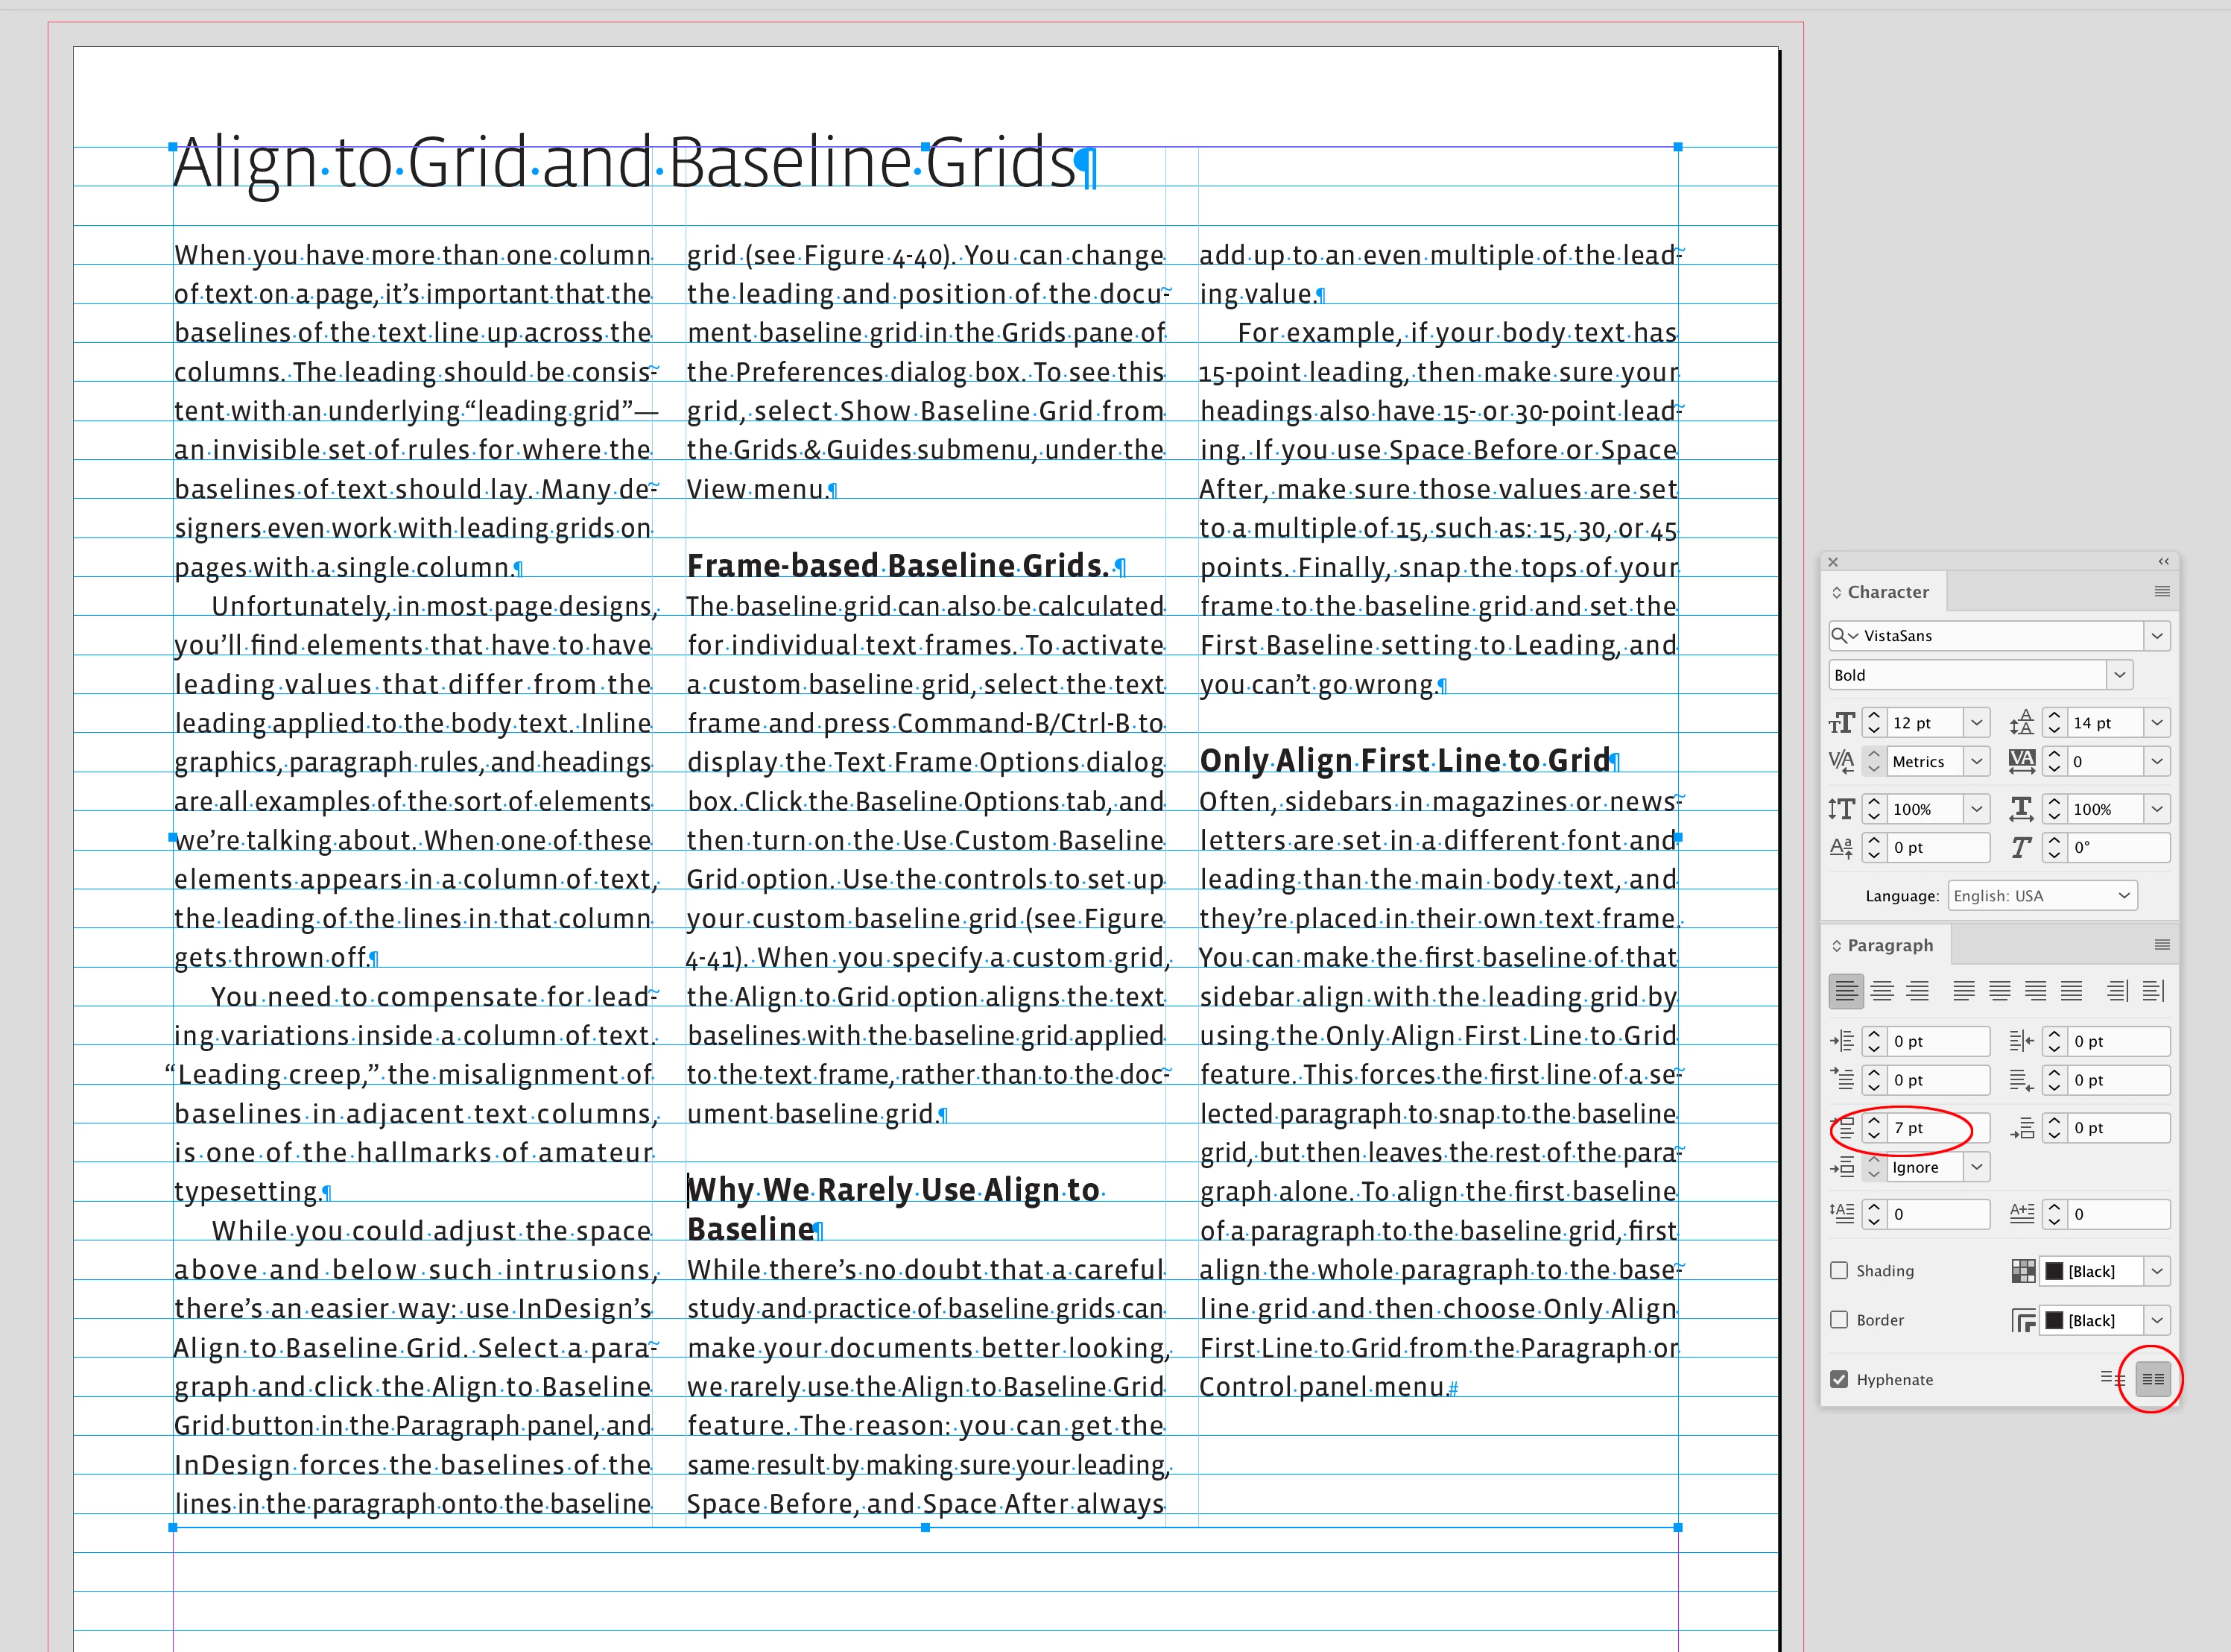Open the VistaSans font family dropdown
This screenshot has height=1652, width=2231.
tap(2157, 636)
